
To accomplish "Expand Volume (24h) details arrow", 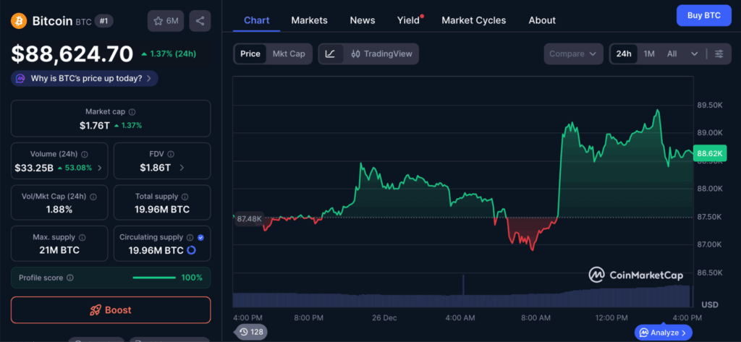I will (x=100, y=168).
